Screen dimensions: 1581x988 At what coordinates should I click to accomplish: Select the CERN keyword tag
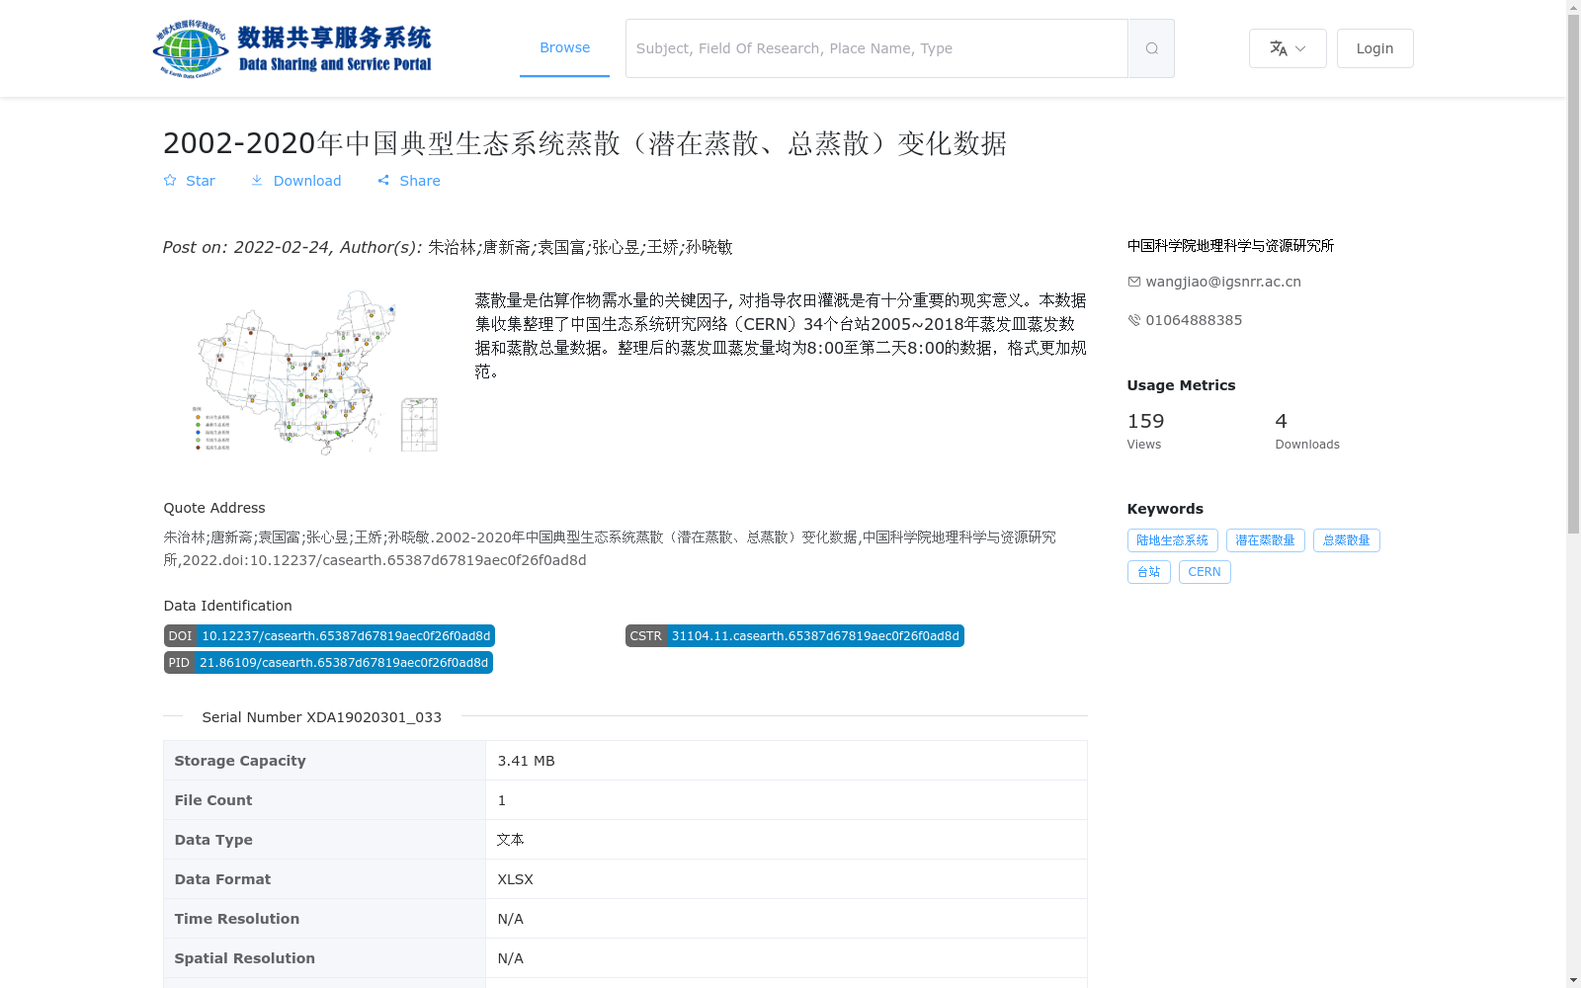[1205, 572]
